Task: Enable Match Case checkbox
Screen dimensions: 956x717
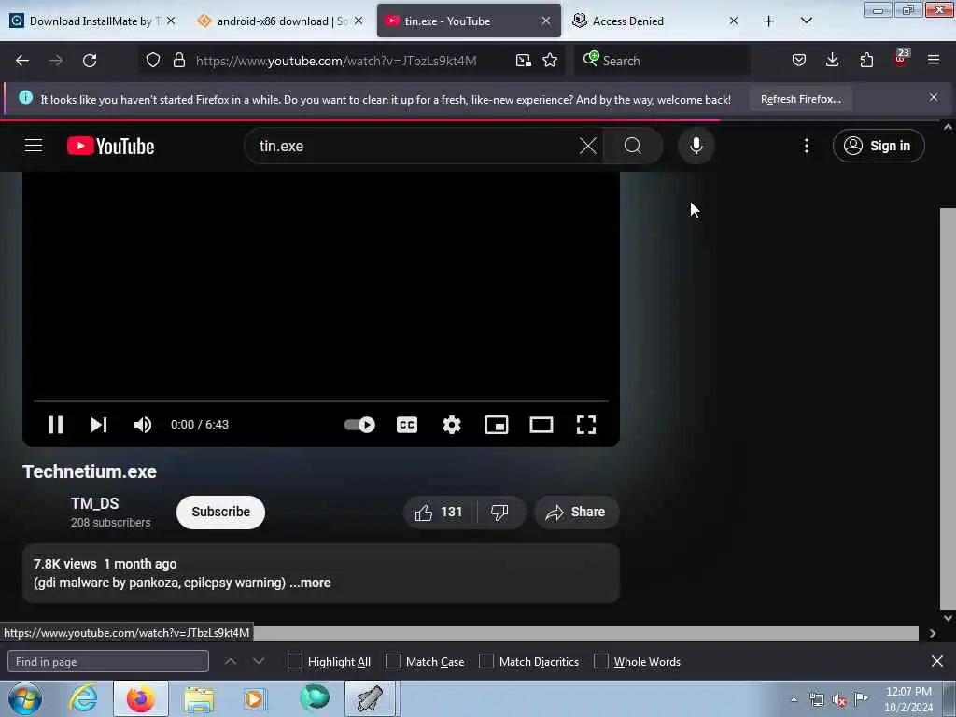Action: 393,661
